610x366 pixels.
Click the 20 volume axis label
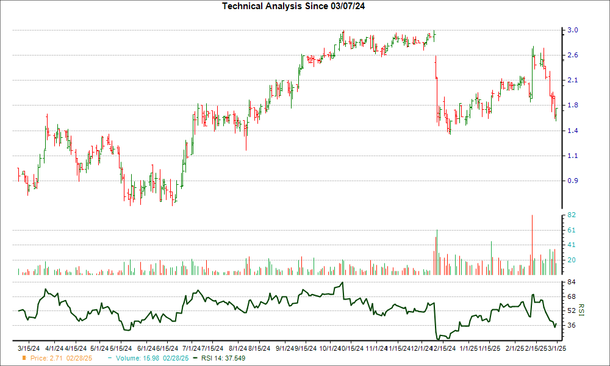(x=572, y=260)
